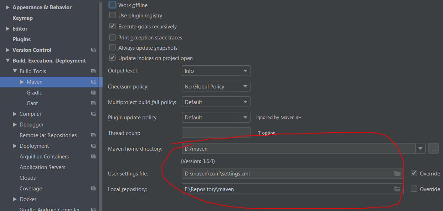Click the in-project icon next to Build Tools

tap(93, 71)
